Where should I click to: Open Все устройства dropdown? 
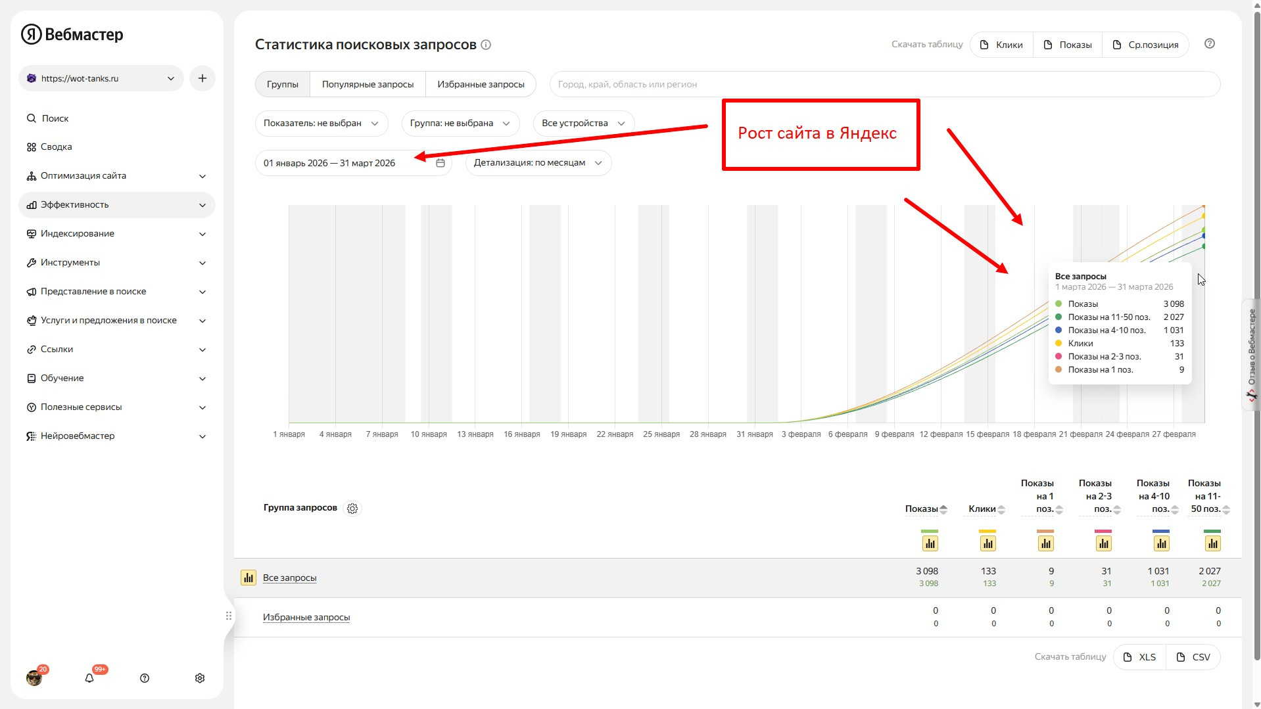(584, 124)
